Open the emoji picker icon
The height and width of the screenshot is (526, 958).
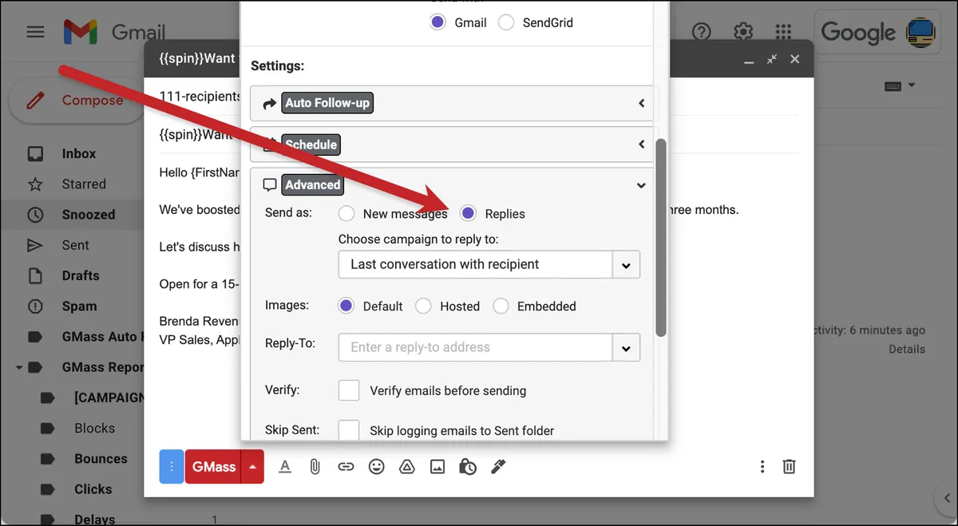tap(376, 467)
